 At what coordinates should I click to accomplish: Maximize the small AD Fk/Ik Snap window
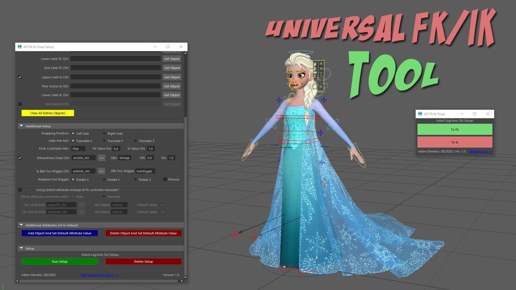click(474, 114)
